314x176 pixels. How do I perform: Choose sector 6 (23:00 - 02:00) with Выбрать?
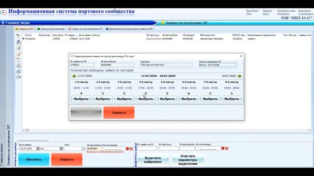[188, 99]
